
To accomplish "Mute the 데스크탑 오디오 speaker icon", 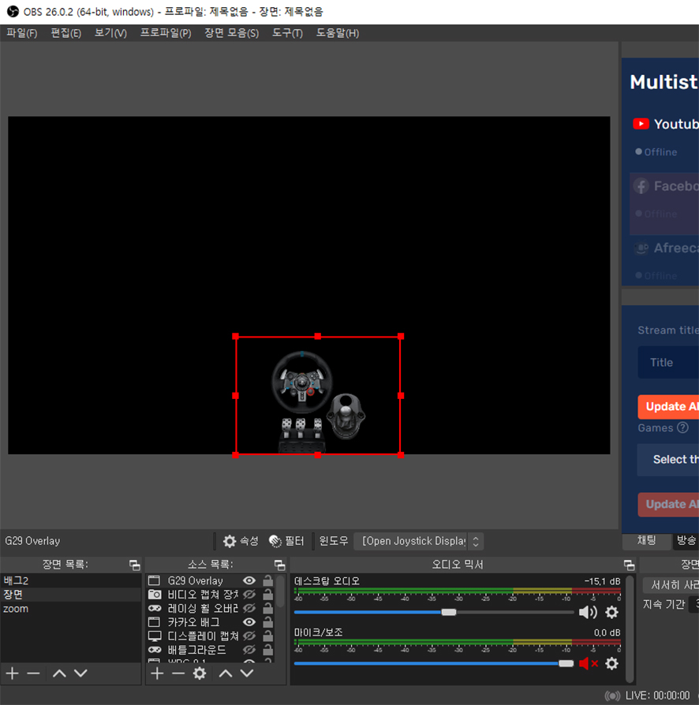I will [x=588, y=612].
